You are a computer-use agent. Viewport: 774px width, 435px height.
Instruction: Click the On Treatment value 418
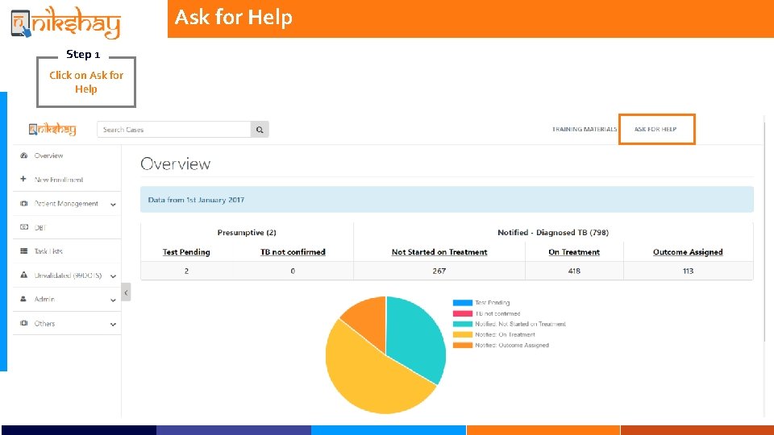pyautogui.click(x=574, y=271)
